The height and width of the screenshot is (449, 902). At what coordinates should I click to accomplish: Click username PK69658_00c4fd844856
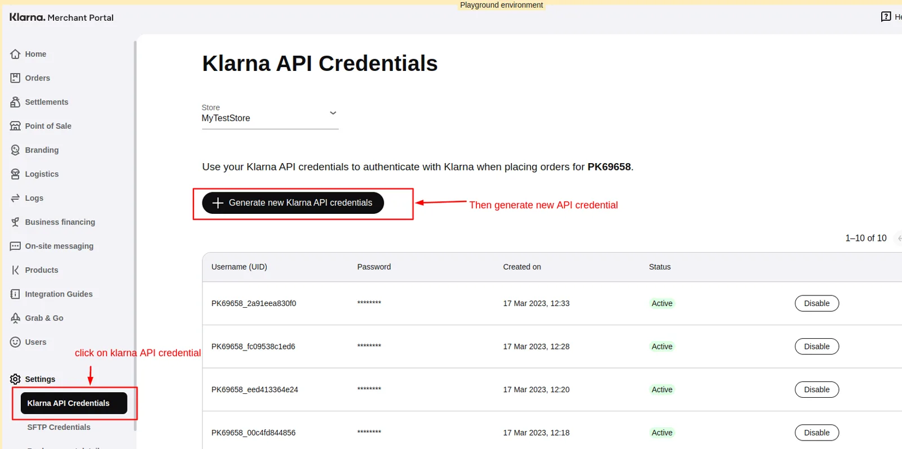coord(254,433)
